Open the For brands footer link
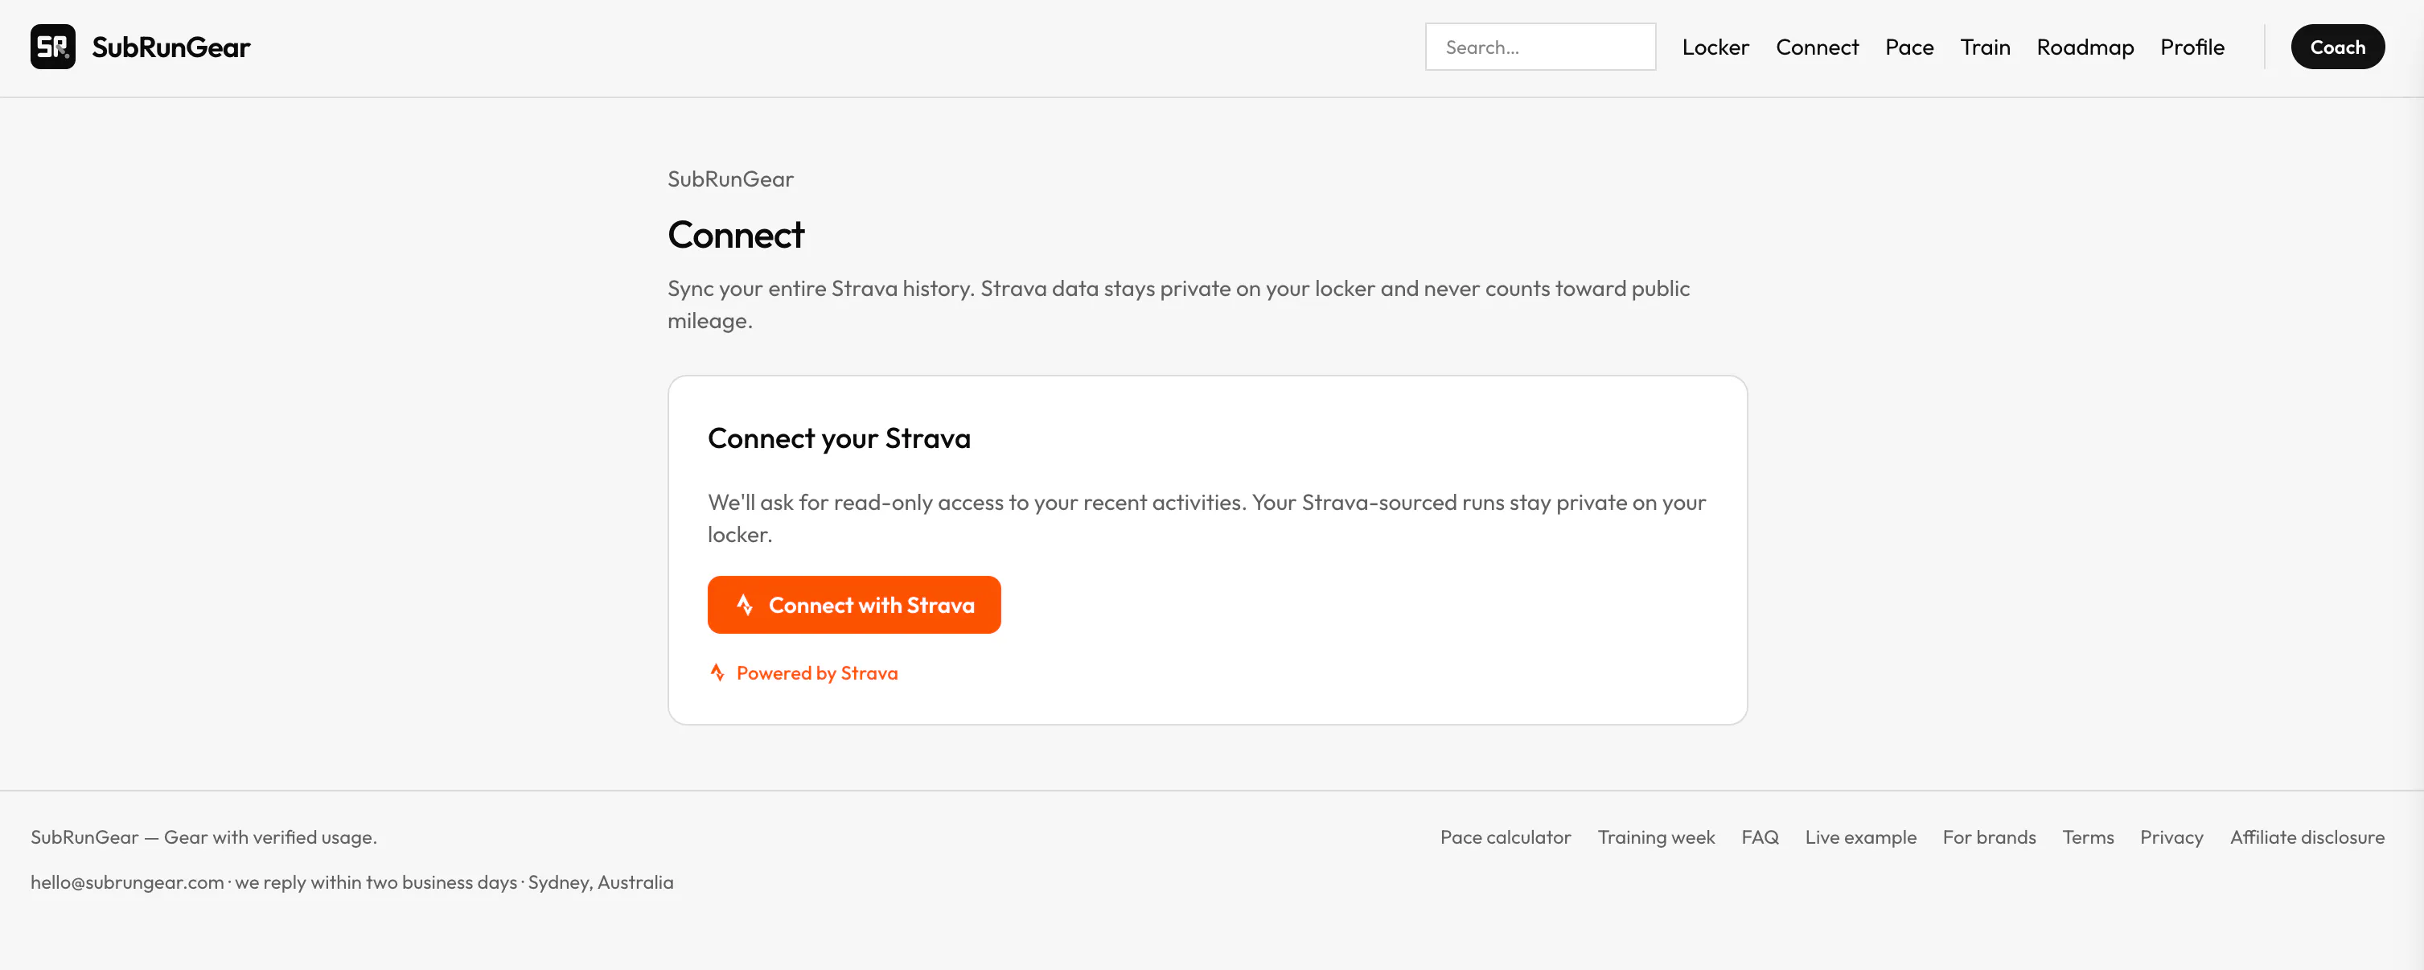The height and width of the screenshot is (970, 2424). (1988, 837)
